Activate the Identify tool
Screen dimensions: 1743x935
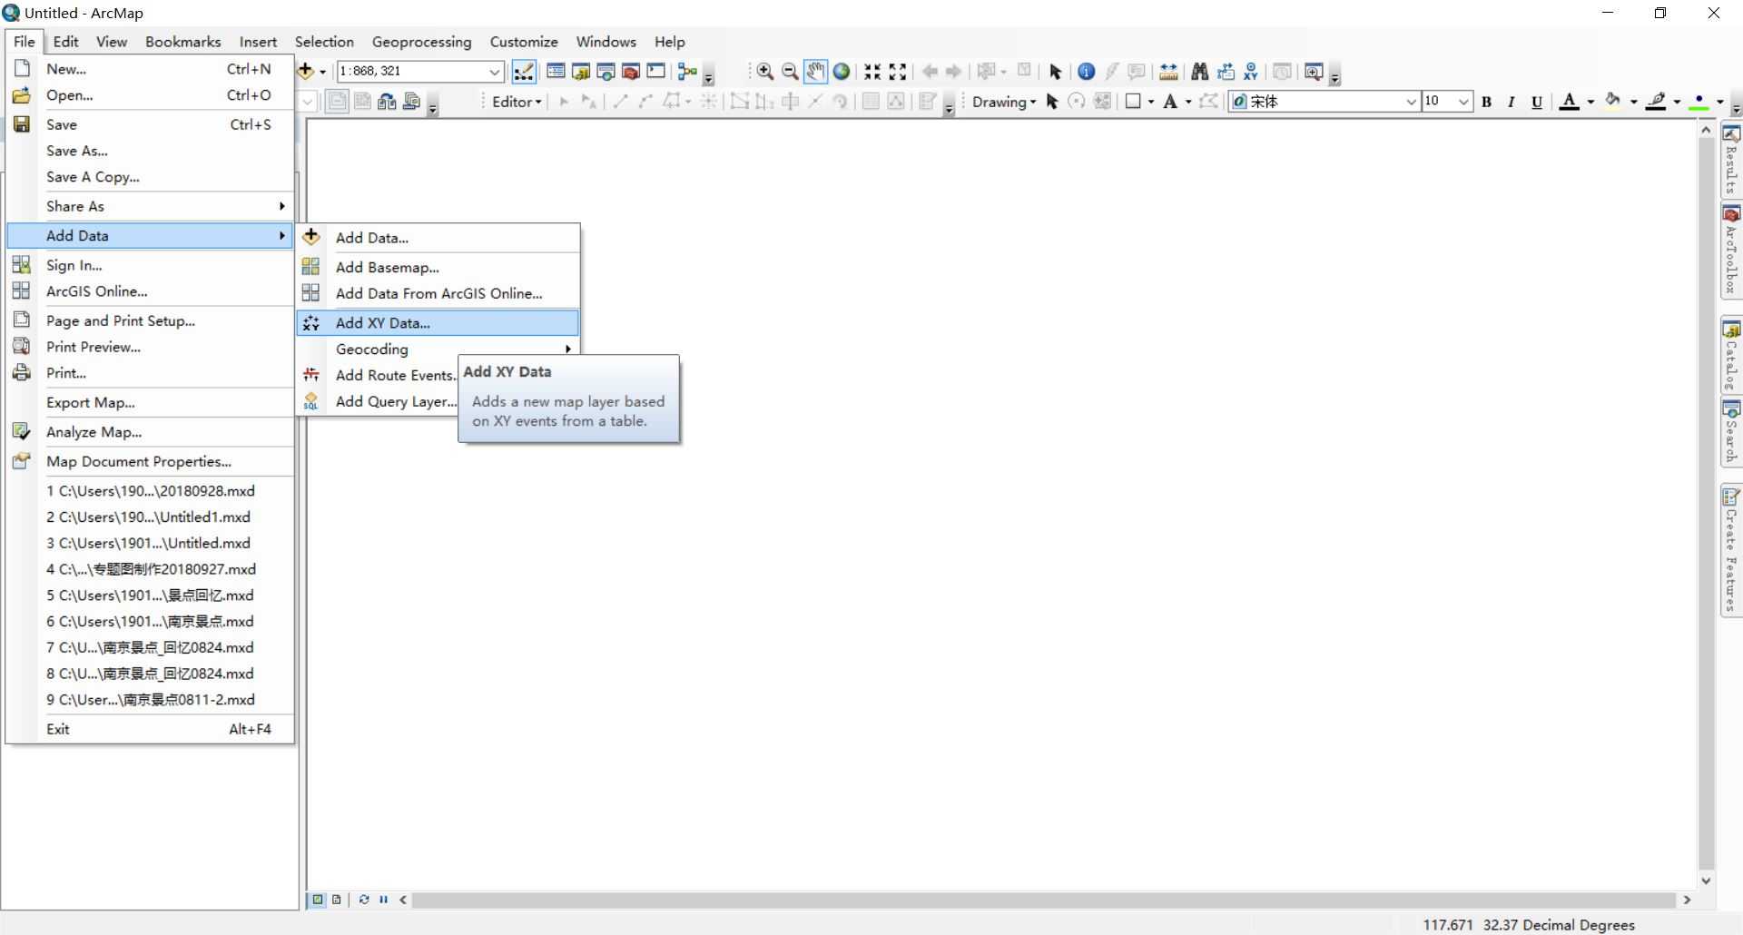coord(1086,72)
